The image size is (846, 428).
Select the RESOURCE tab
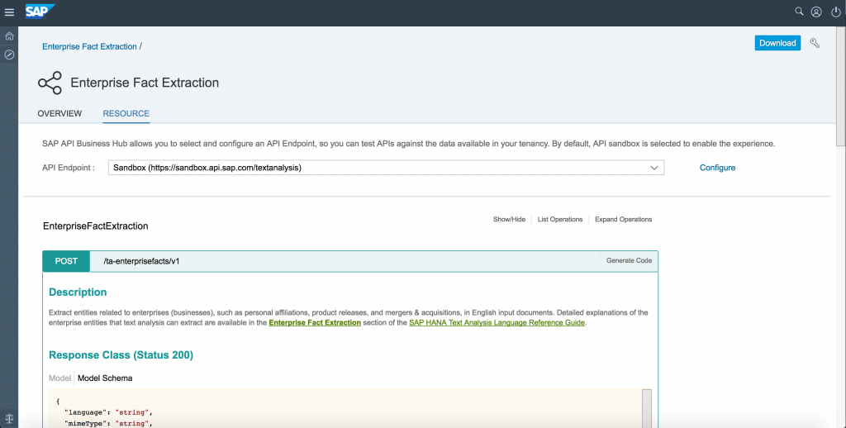click(126, 113)
